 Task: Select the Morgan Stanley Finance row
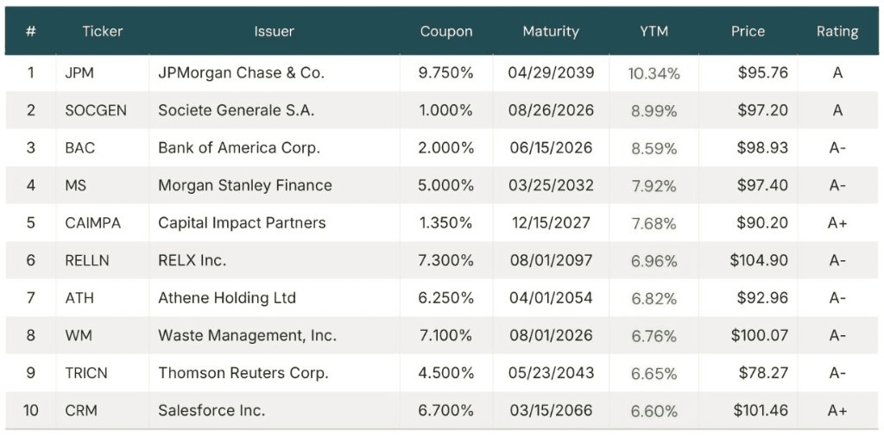tap(245, 185)
